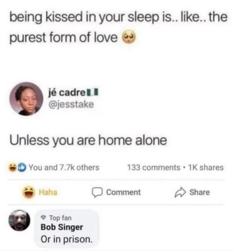The image size is (234, 252).
Task: Click the pleading face emoji in post
Action: pos(129,37)
